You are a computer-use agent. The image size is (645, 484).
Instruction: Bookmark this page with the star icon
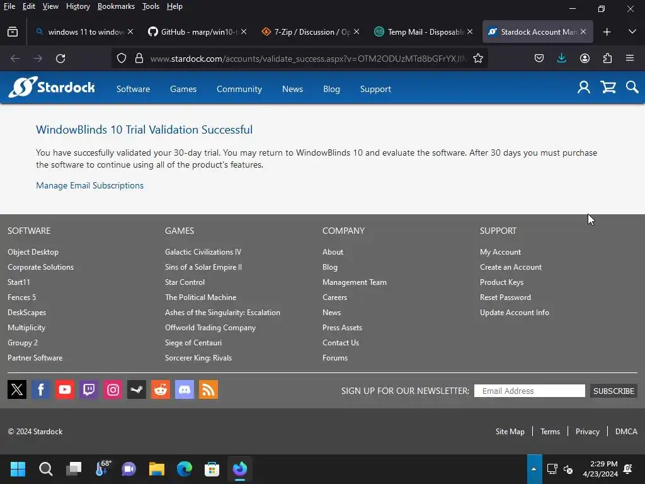(x=477, y=59)
